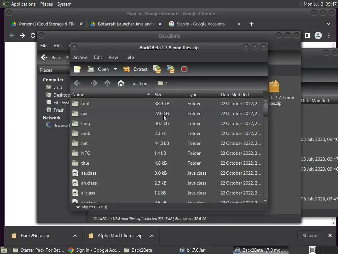Click size value 44.5 kB
The width and height of the screenshot is (338, 254).
coord(162,144)
